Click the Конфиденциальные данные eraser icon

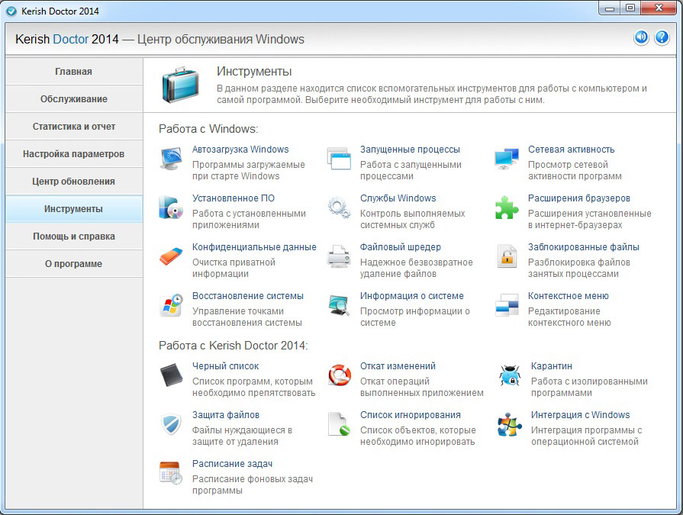[x=171, y=256]
